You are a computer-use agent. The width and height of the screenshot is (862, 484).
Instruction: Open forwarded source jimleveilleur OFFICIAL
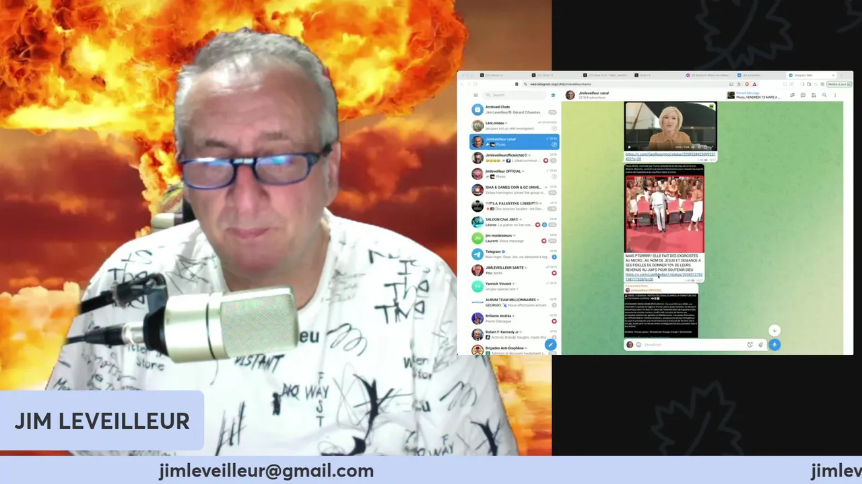(x=646, y=290)
